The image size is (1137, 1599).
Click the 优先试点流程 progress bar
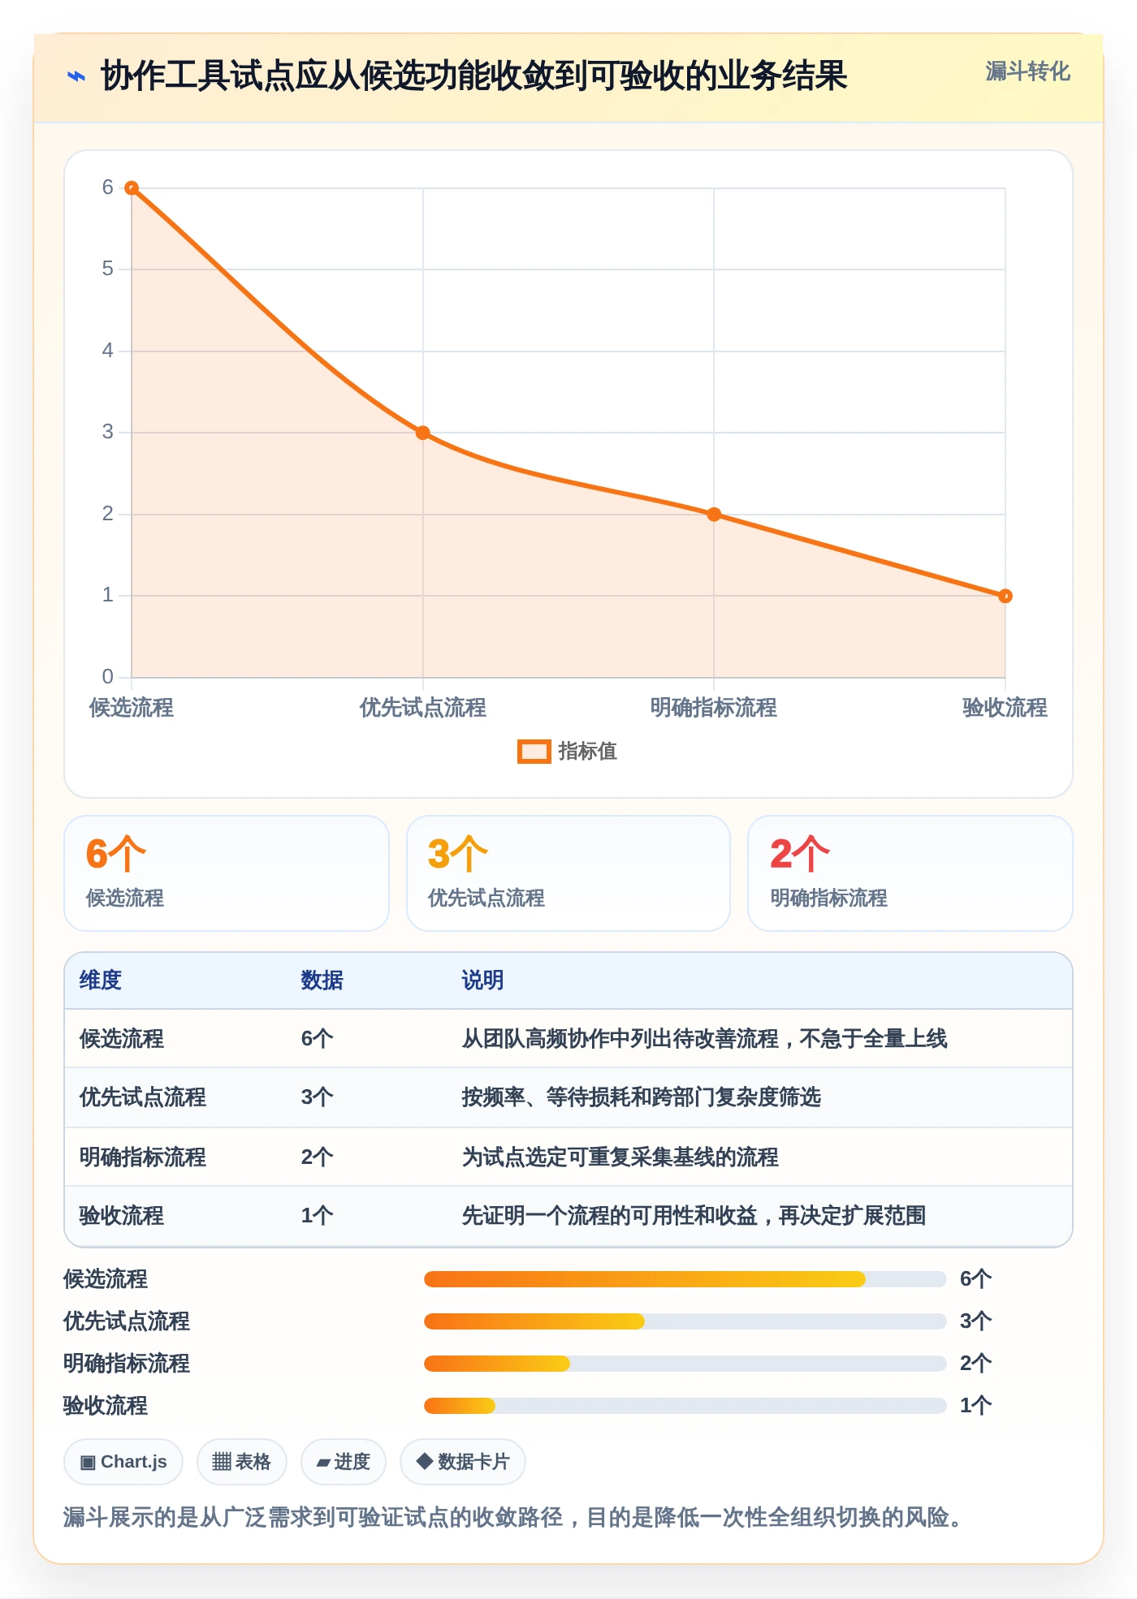pos(685,1321)
